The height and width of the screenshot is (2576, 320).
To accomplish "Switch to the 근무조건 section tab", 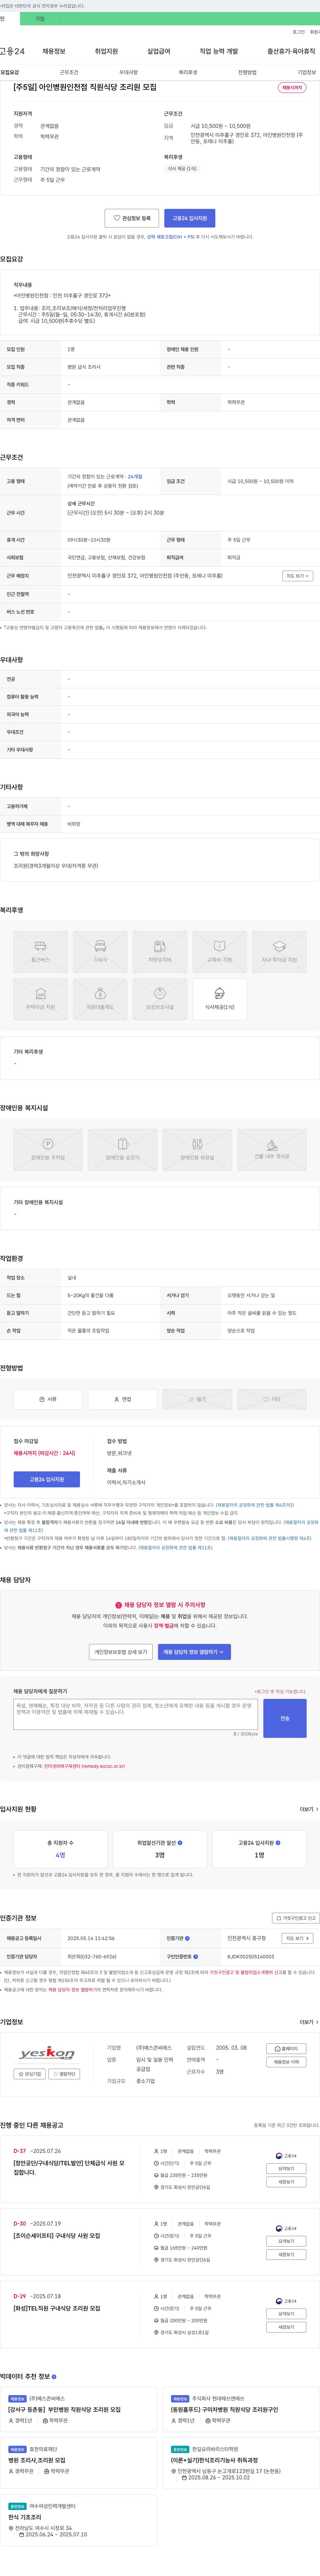I will tap(69, 72).
